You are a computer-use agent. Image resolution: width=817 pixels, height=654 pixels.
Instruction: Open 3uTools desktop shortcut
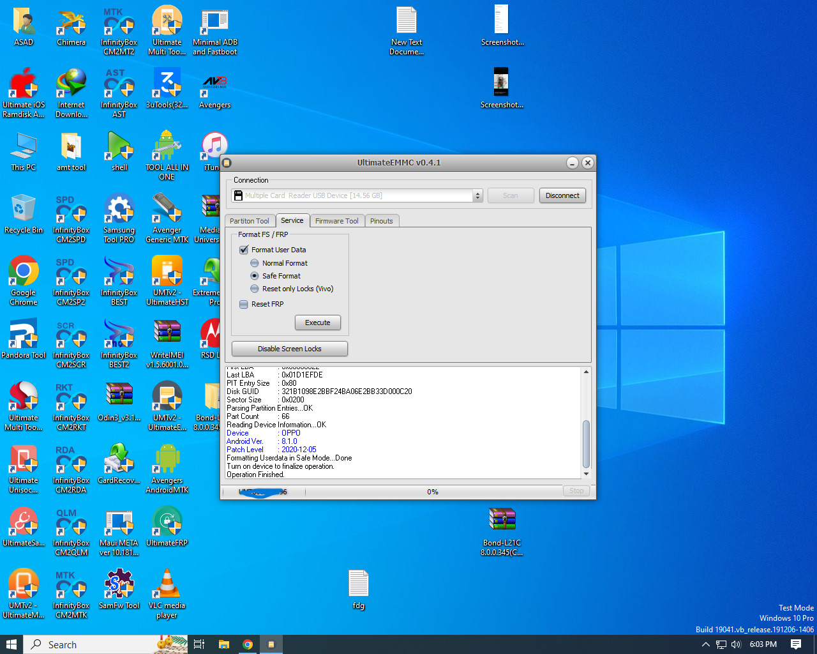167,88
